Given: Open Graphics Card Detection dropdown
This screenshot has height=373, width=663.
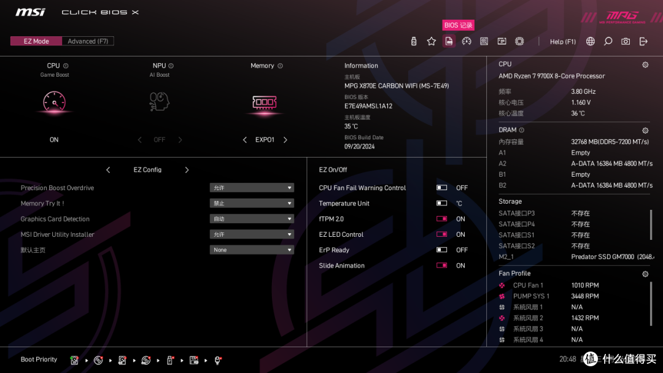Looking at the screenshot, I should 252,219.
